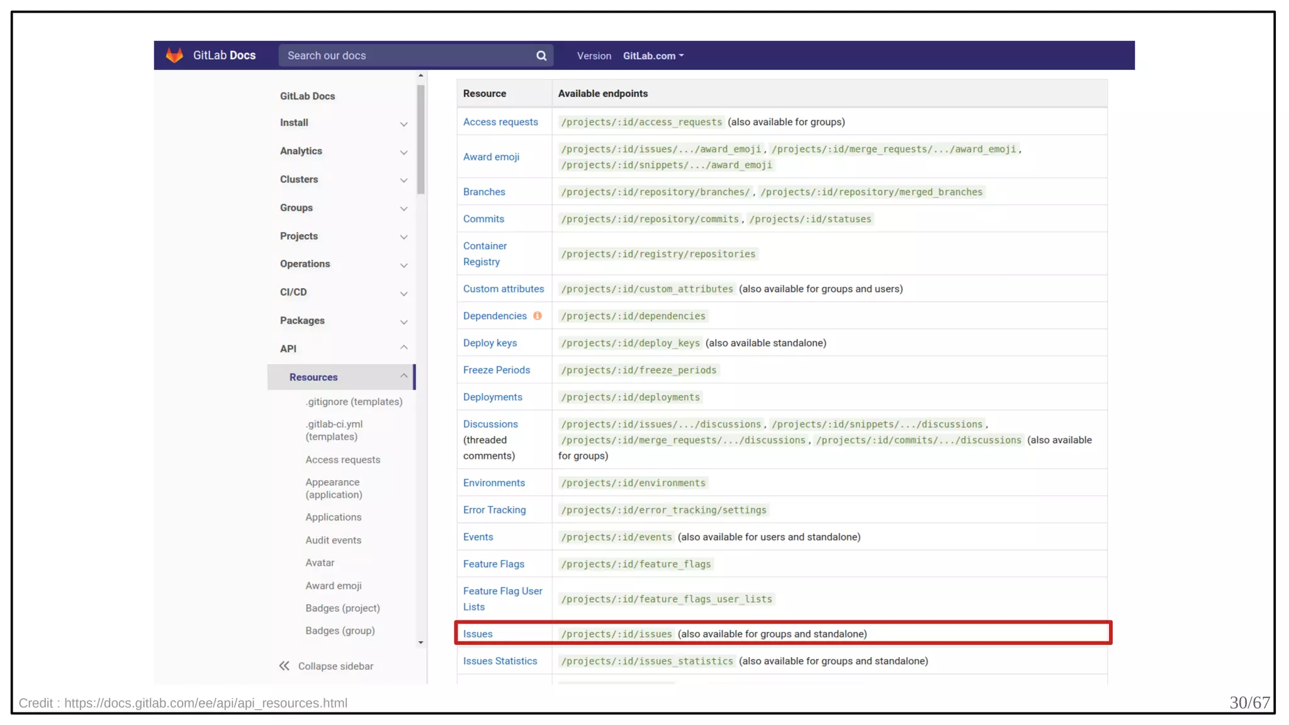1289x725 pixels.
Task: Click GitLab Docs header title
Action: 224,55
